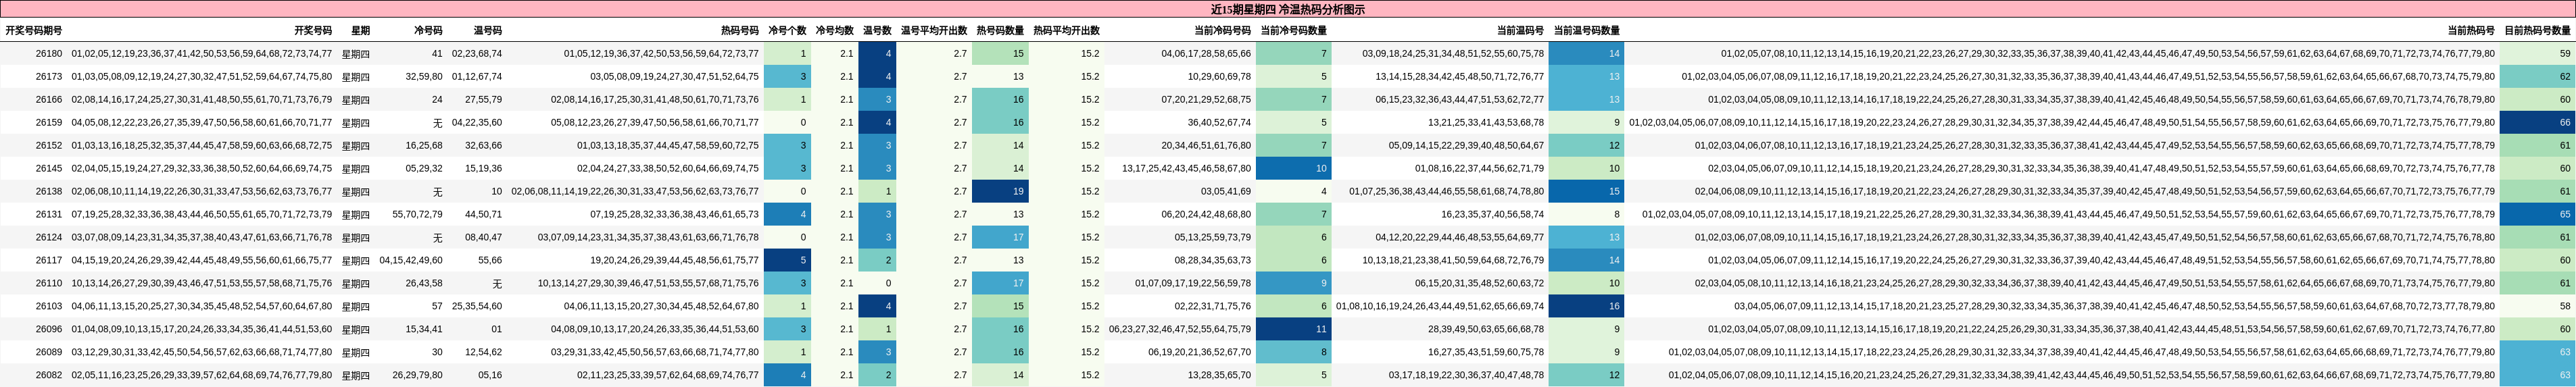The width and height of the screenshot is (2576, 387).
Task: Select the 星期 column header
Action: 360,31
